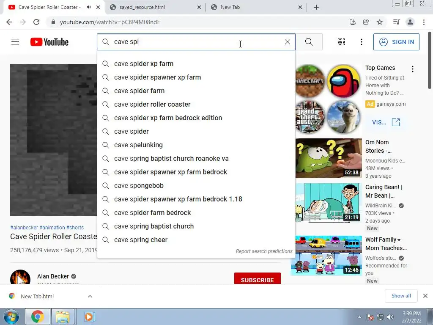Pick 'cave spider xp farm bedrock edition' suggestion
Viewport: 433px width, 325px height.
click(x=196, y=118)
